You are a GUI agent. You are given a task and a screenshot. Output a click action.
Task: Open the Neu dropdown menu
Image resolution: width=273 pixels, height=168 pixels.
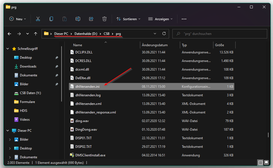click(17, 19)
